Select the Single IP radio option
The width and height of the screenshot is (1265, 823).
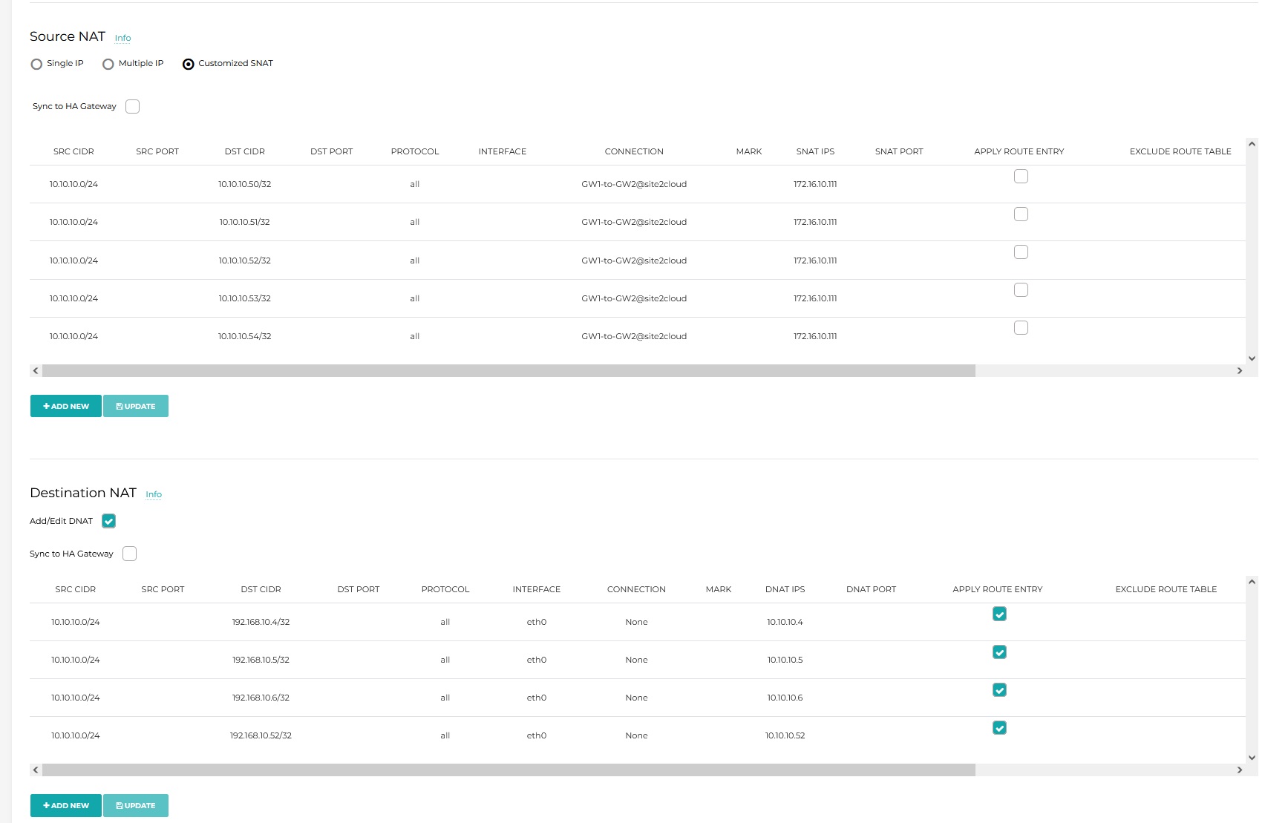coord(36,64)
